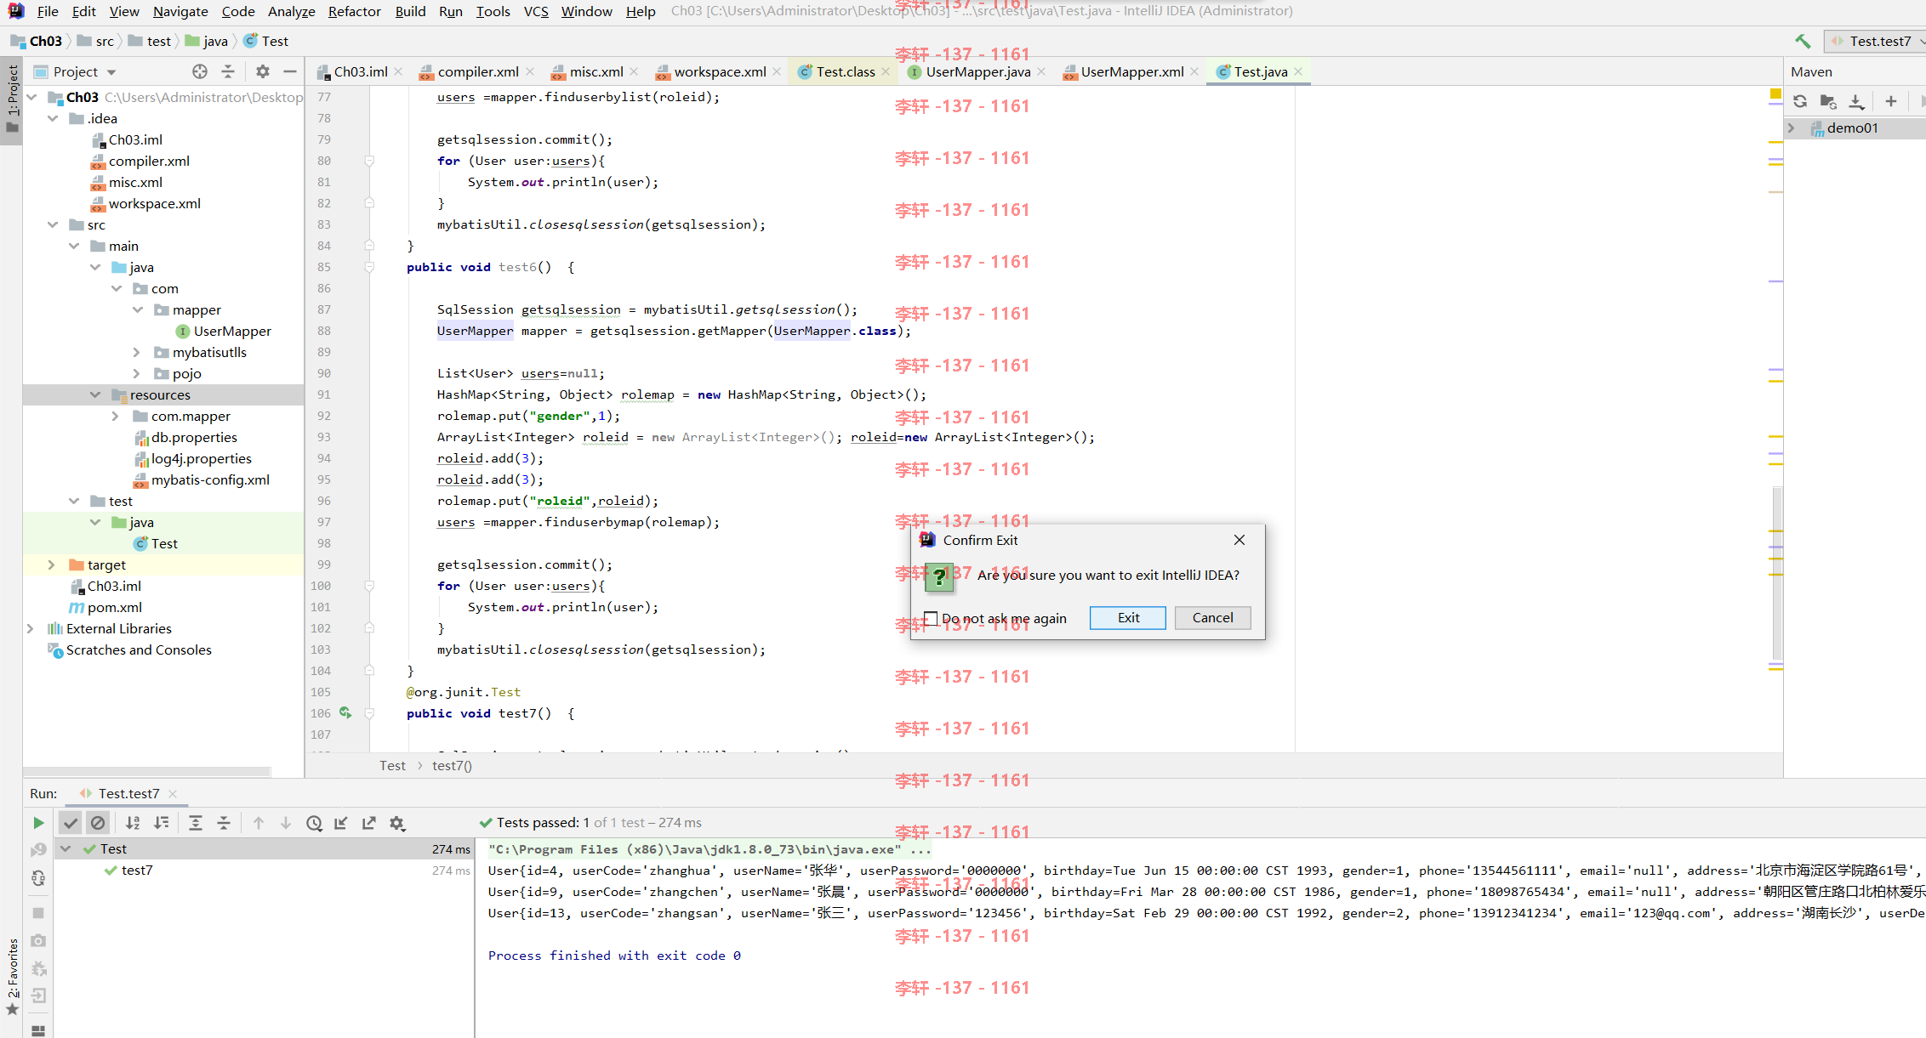Image resolution: width=1926 pixels, height=1038 pixels.
Task: Expand the pojo package
Action: tap(136, 373)
